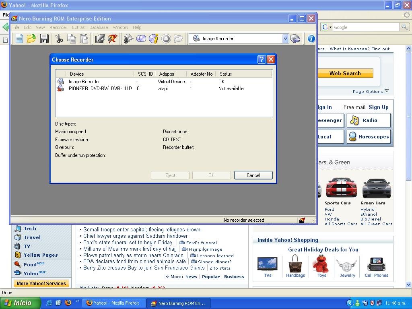Select the "Image Recorder" device row
Viewport: 412px width, 309px height.
[164, 81]
